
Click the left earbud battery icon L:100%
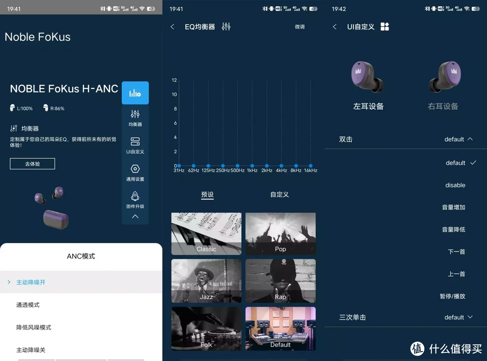coord(13,108)
